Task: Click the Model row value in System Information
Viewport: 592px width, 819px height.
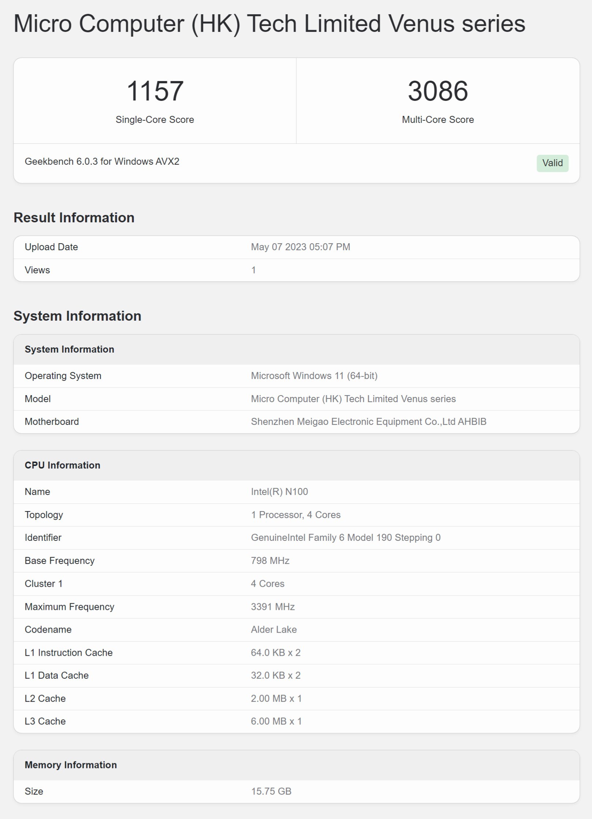Action: 353,399
